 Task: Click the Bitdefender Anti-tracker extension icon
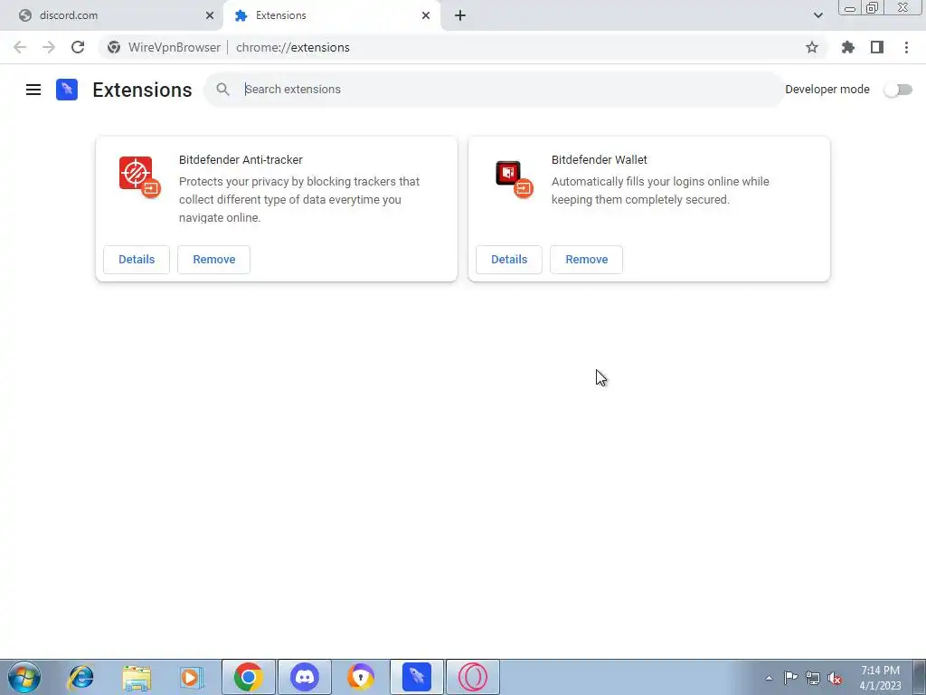(x=140, y=176)
